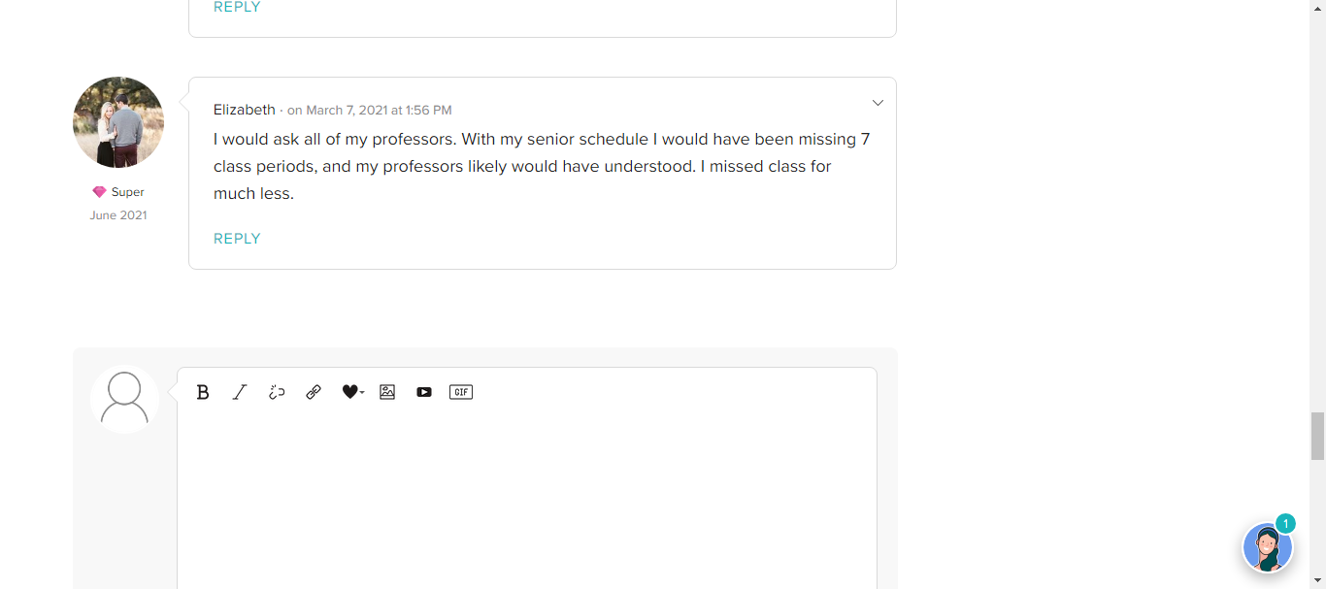Screen dimensions: 1326x589
Task: Click the insert link chain icon
Action: 314,392
